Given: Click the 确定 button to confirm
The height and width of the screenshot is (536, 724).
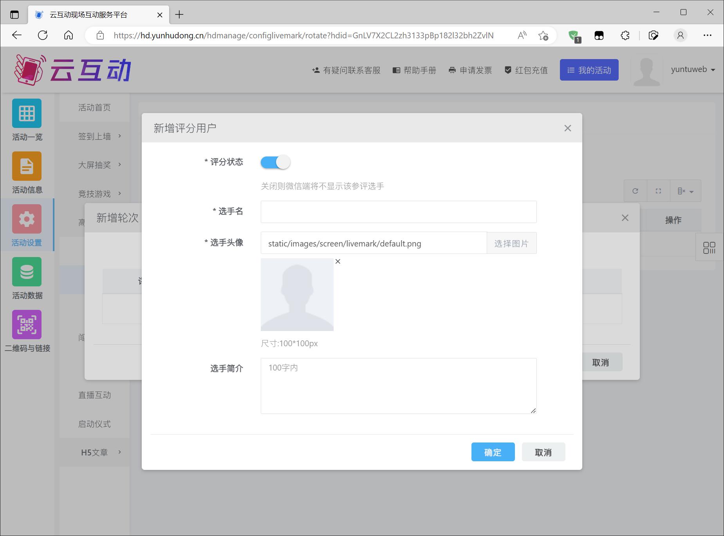Looking at the screenshot, I should [493, 452].
